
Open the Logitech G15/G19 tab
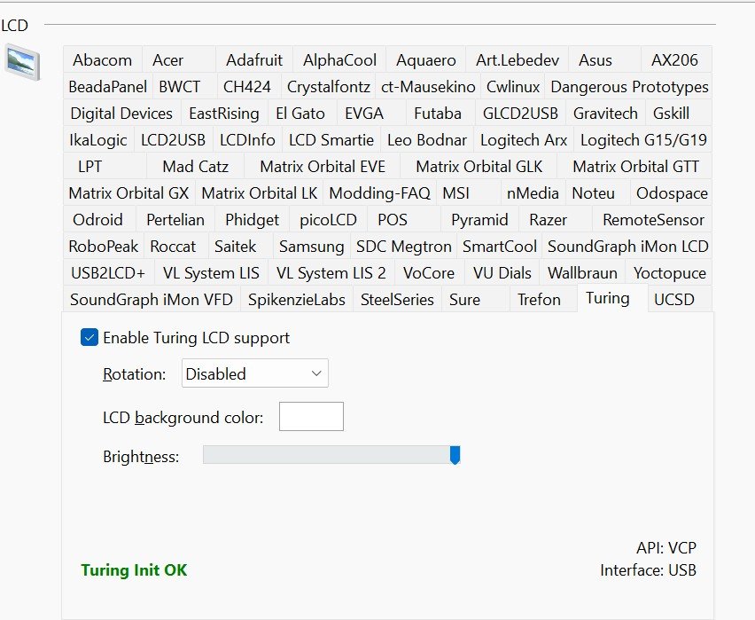tap(642, 140)
